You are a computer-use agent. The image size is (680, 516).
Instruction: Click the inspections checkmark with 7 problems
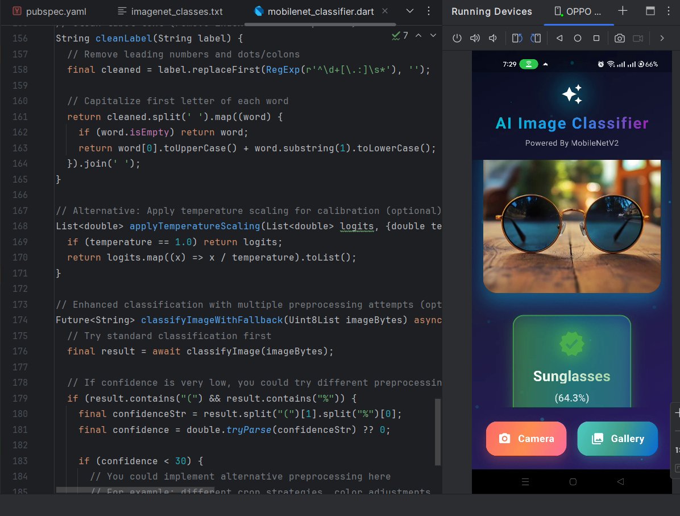[x=400, y=36]
